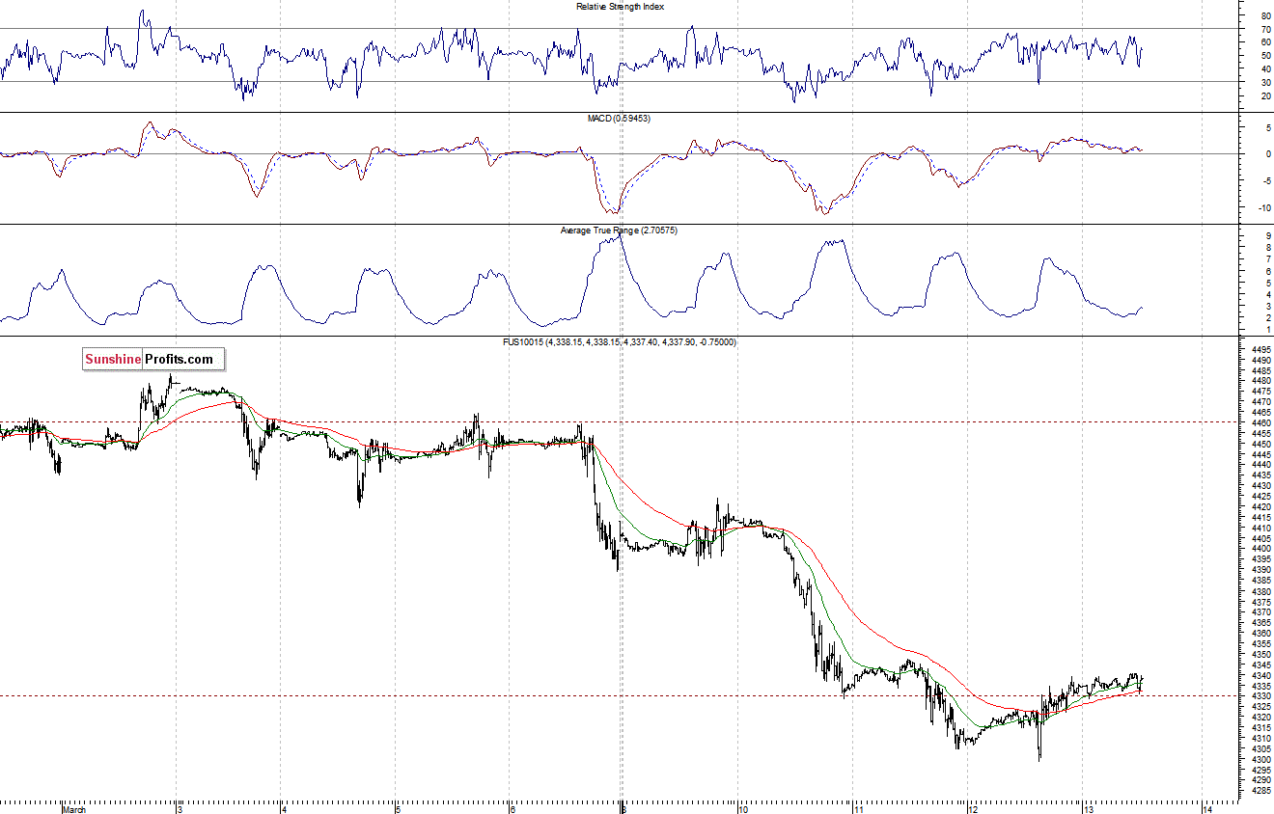Click the 11 label on date axis

(x=859, y=809)
